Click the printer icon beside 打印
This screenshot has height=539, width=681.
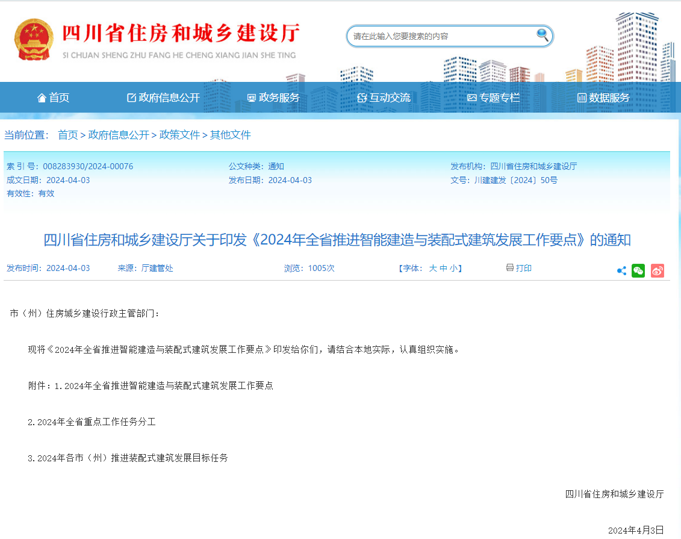pos(509,267)
